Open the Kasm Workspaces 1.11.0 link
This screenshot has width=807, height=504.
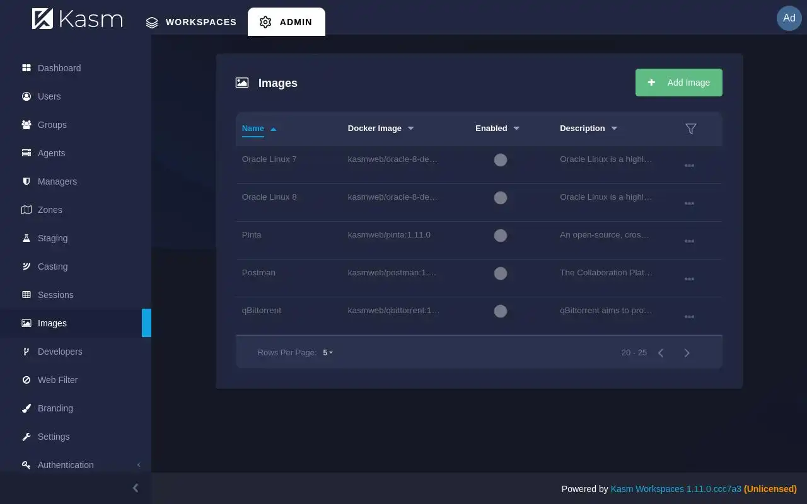click(676, 489)
